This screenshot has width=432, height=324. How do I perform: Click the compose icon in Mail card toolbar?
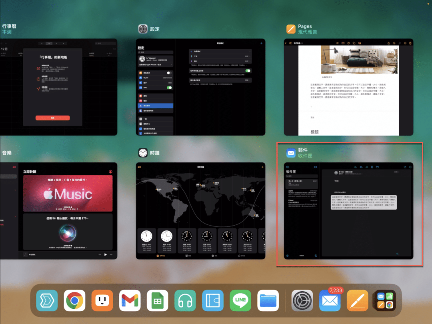click(405, 167)
